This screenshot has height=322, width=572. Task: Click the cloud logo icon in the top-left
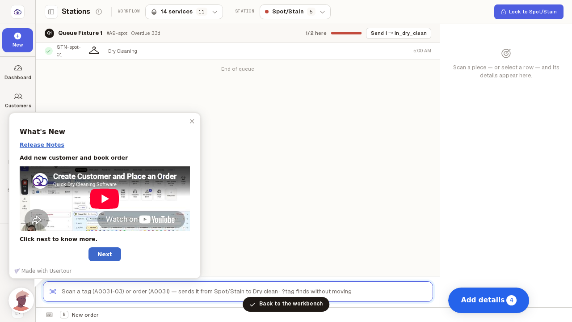(x=17, y=12)
